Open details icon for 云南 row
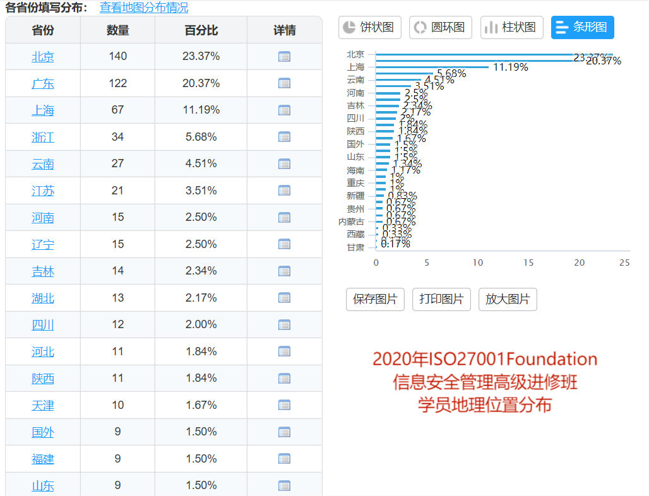Screen dimensions: 649x496 point(284,164)
